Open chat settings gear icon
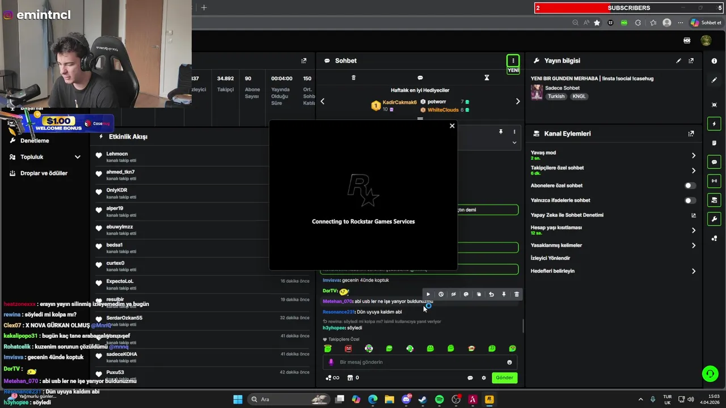 click(x=484, y=378)
